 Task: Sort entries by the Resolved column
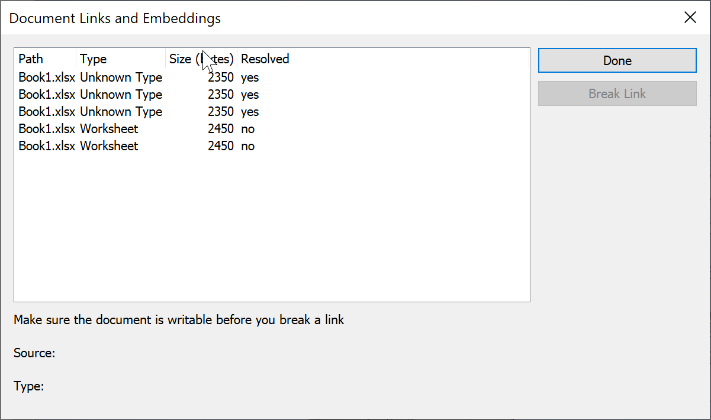(265, 59)
